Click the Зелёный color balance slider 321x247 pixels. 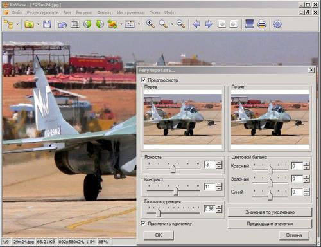click(x=270, y=183)
